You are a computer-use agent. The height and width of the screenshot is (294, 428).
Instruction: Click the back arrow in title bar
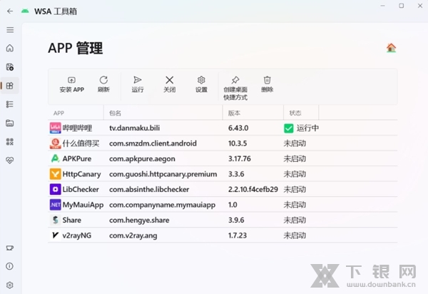(10, 11)
